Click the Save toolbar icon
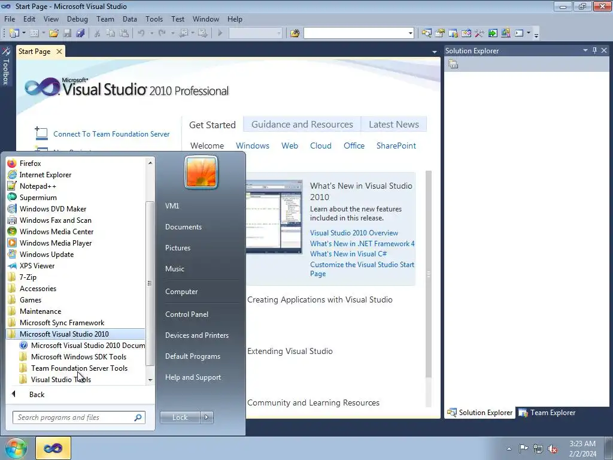The image size is (613, 460). click(67, 34)
